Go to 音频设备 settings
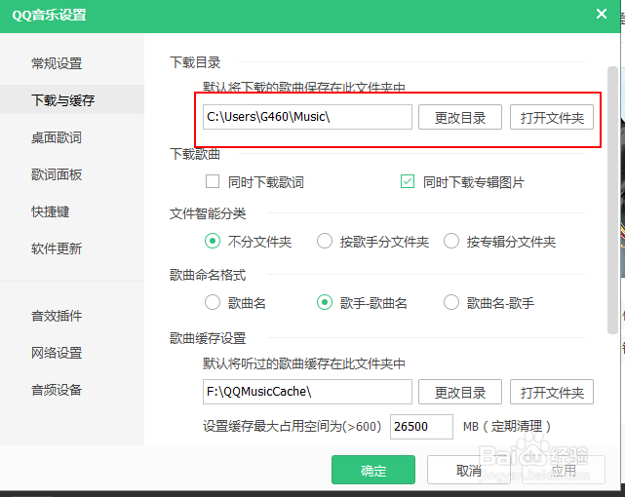The width and height of the screenshot is (625, 497). [x=57, y=390]
